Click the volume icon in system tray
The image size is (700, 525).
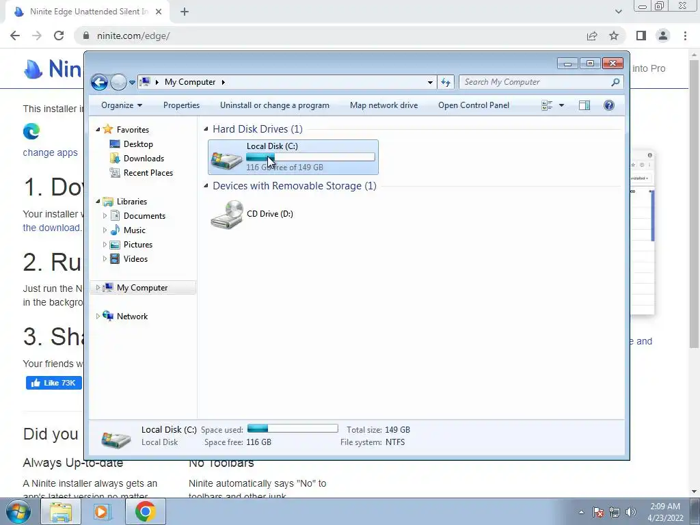(631, 512)
